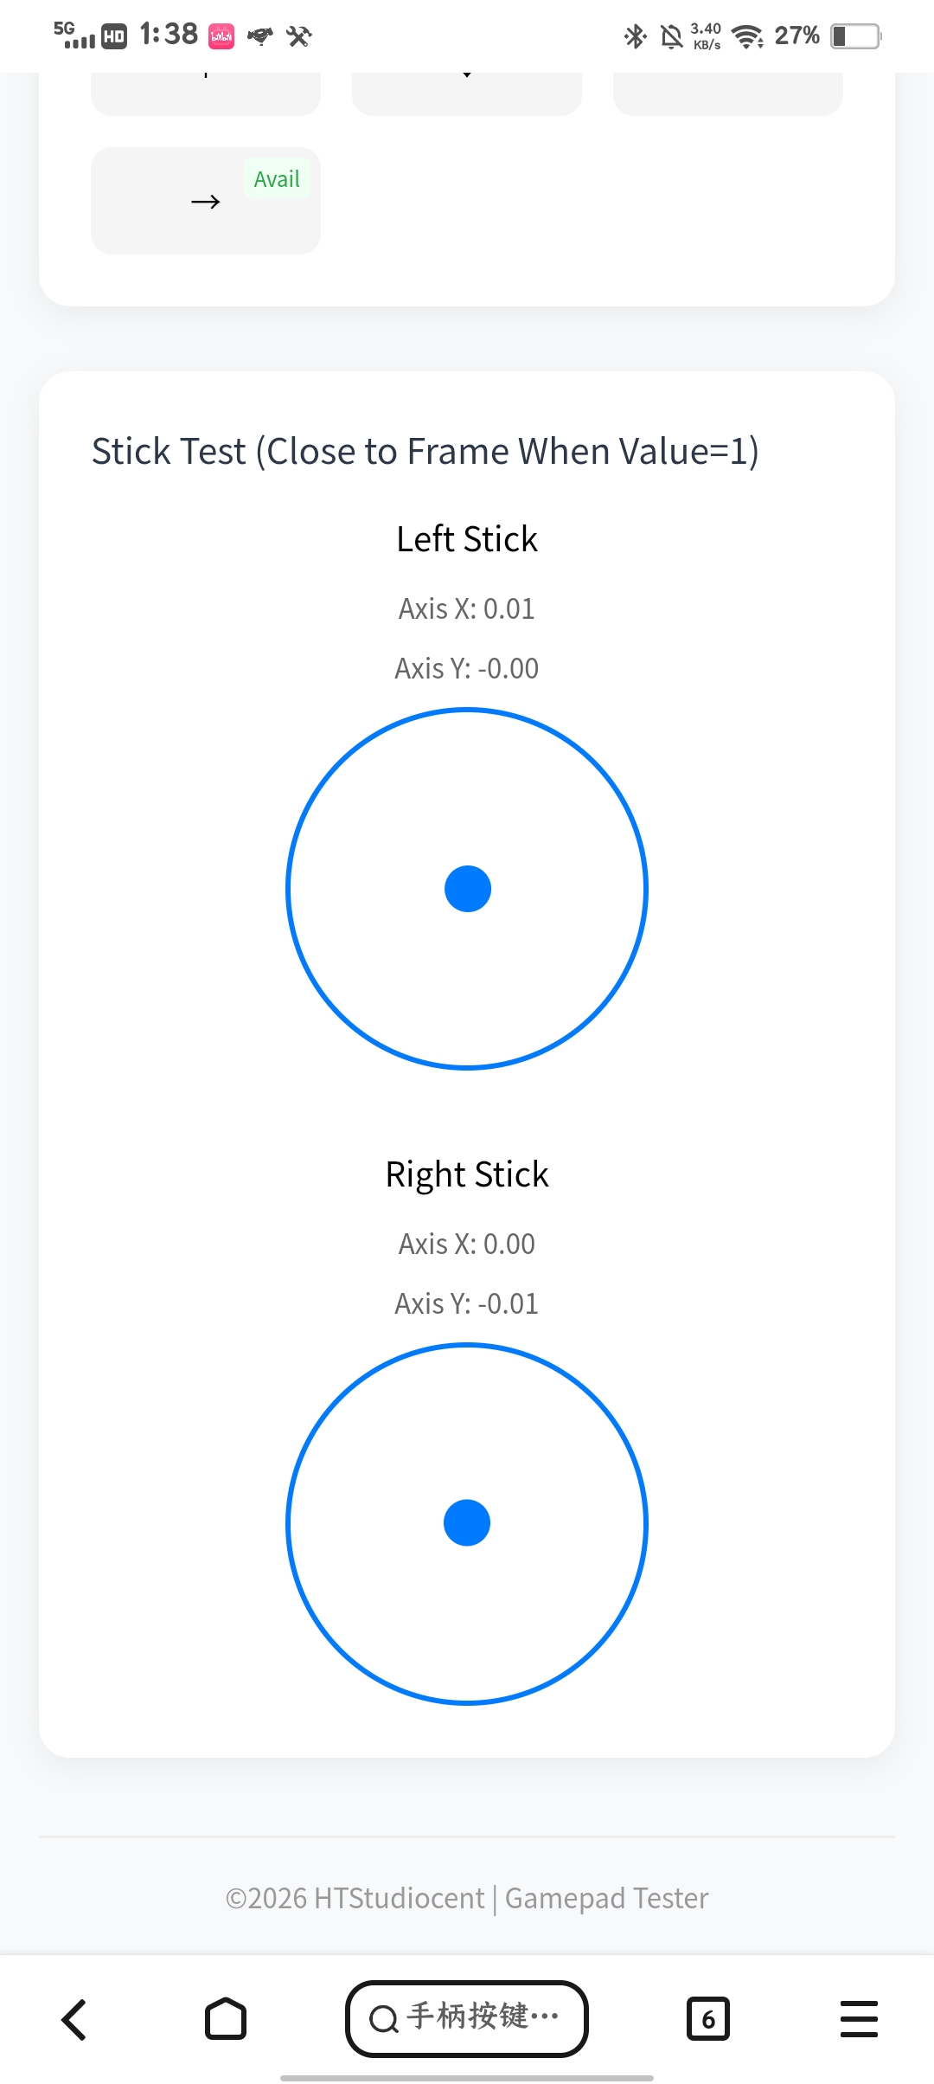Tap the HTStudiocent copyright text
The image size is (934, 2084).
coord(355,1898)
